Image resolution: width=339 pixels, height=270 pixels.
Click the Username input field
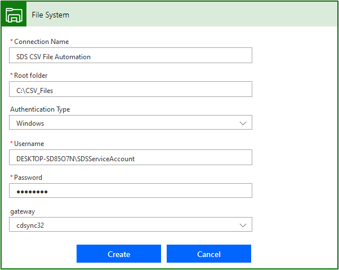(131, 157)
